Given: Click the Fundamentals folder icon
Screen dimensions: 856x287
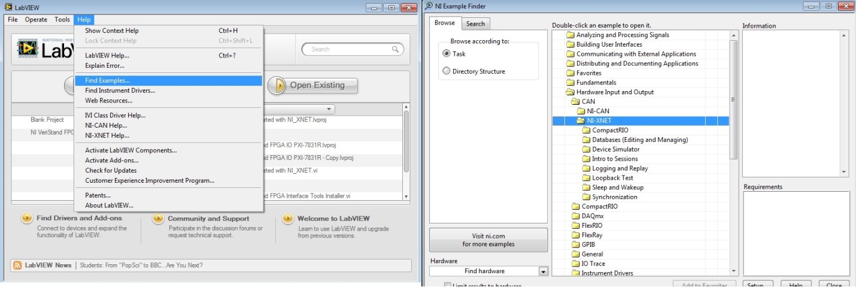Looking at the screenshot, I should click(x=570, y=83).
